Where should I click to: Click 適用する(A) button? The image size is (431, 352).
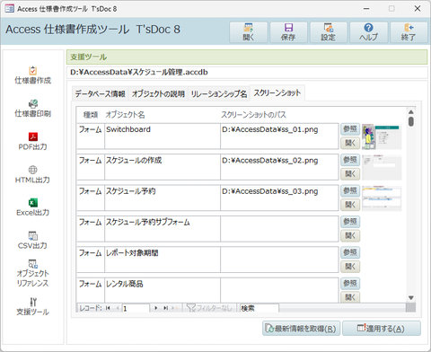click(382, 329)
